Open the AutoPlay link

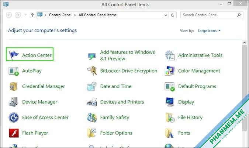(32, 71)
